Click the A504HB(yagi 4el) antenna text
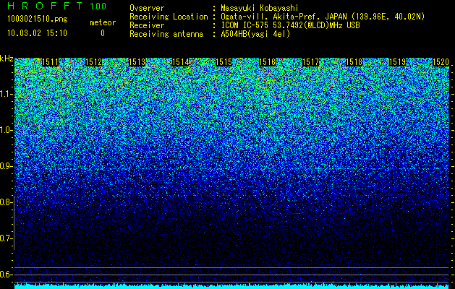 (x=255, y=34)
